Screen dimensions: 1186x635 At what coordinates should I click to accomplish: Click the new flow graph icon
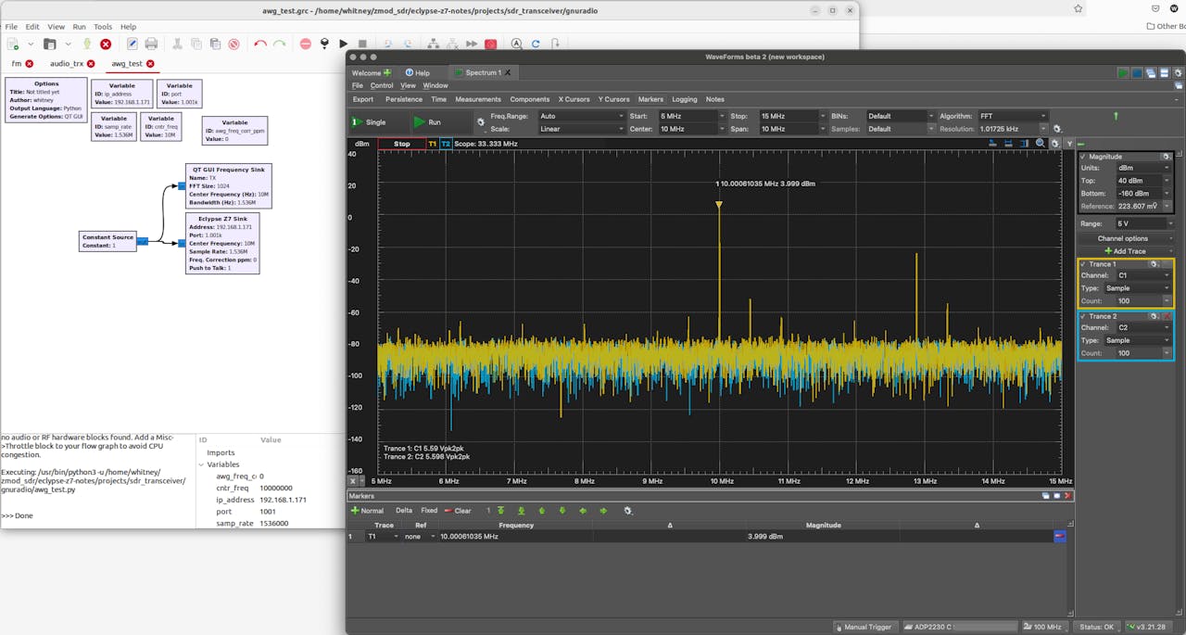(13, 44)
